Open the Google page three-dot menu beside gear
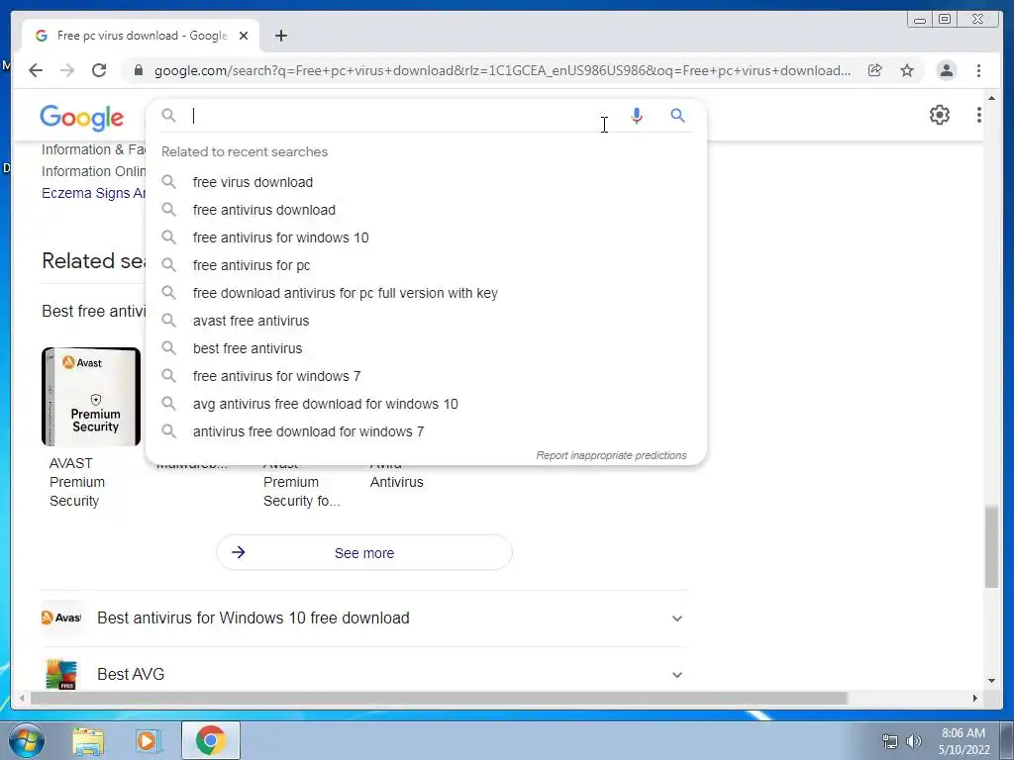The height and width of the screenshot is (760, 1014). 979,115
